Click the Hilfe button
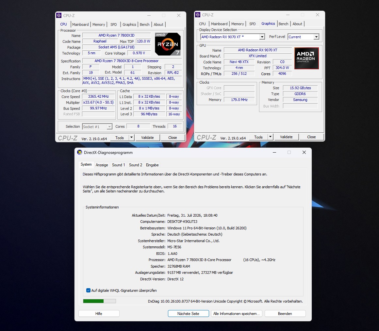Viewport: 379px width, 331px height. tap(99, 314)
